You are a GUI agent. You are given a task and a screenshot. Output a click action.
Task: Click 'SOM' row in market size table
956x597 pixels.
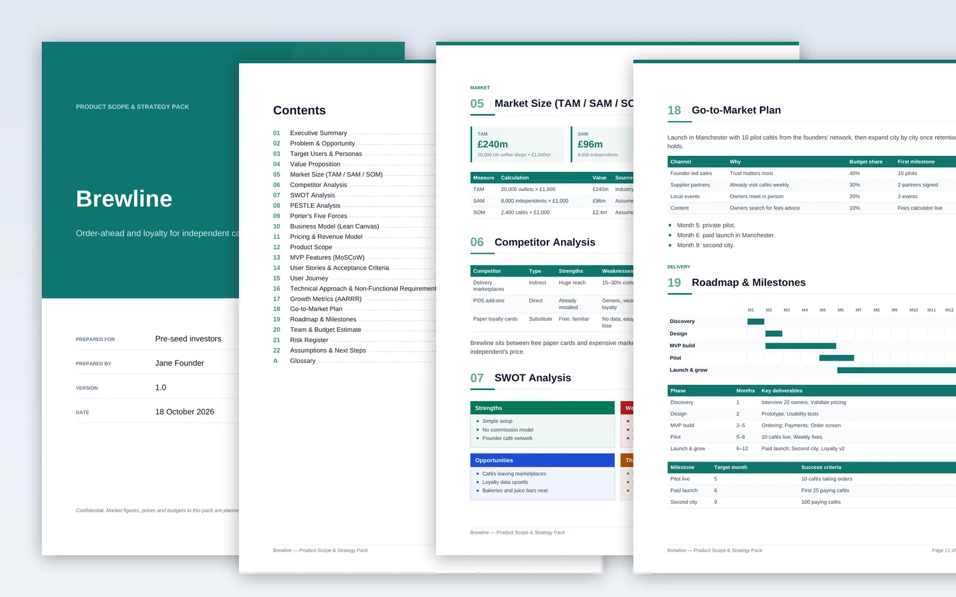[x=551, y=213]
